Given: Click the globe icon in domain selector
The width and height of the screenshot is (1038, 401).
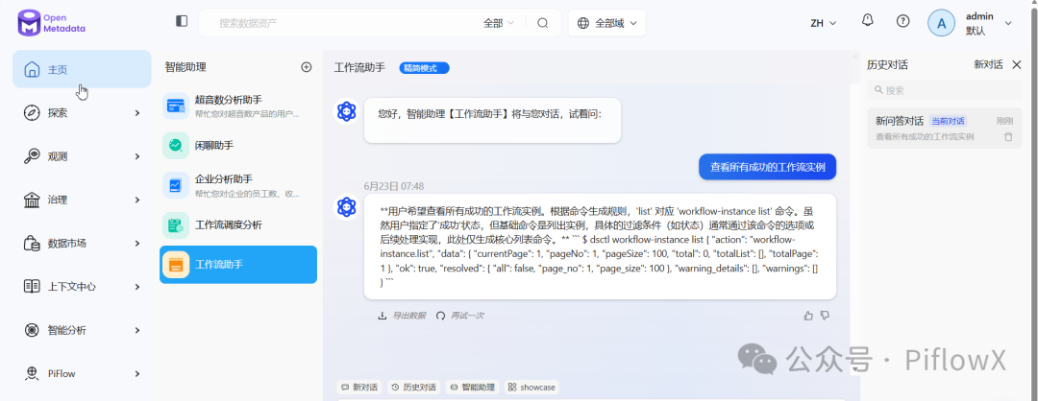Looking at the screenshot, I should coord(583,23).
